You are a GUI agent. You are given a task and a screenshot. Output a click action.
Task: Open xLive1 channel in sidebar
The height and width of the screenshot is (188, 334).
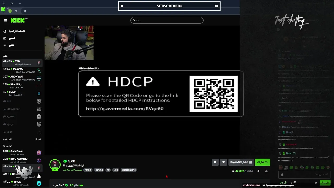tap(22, 93)
